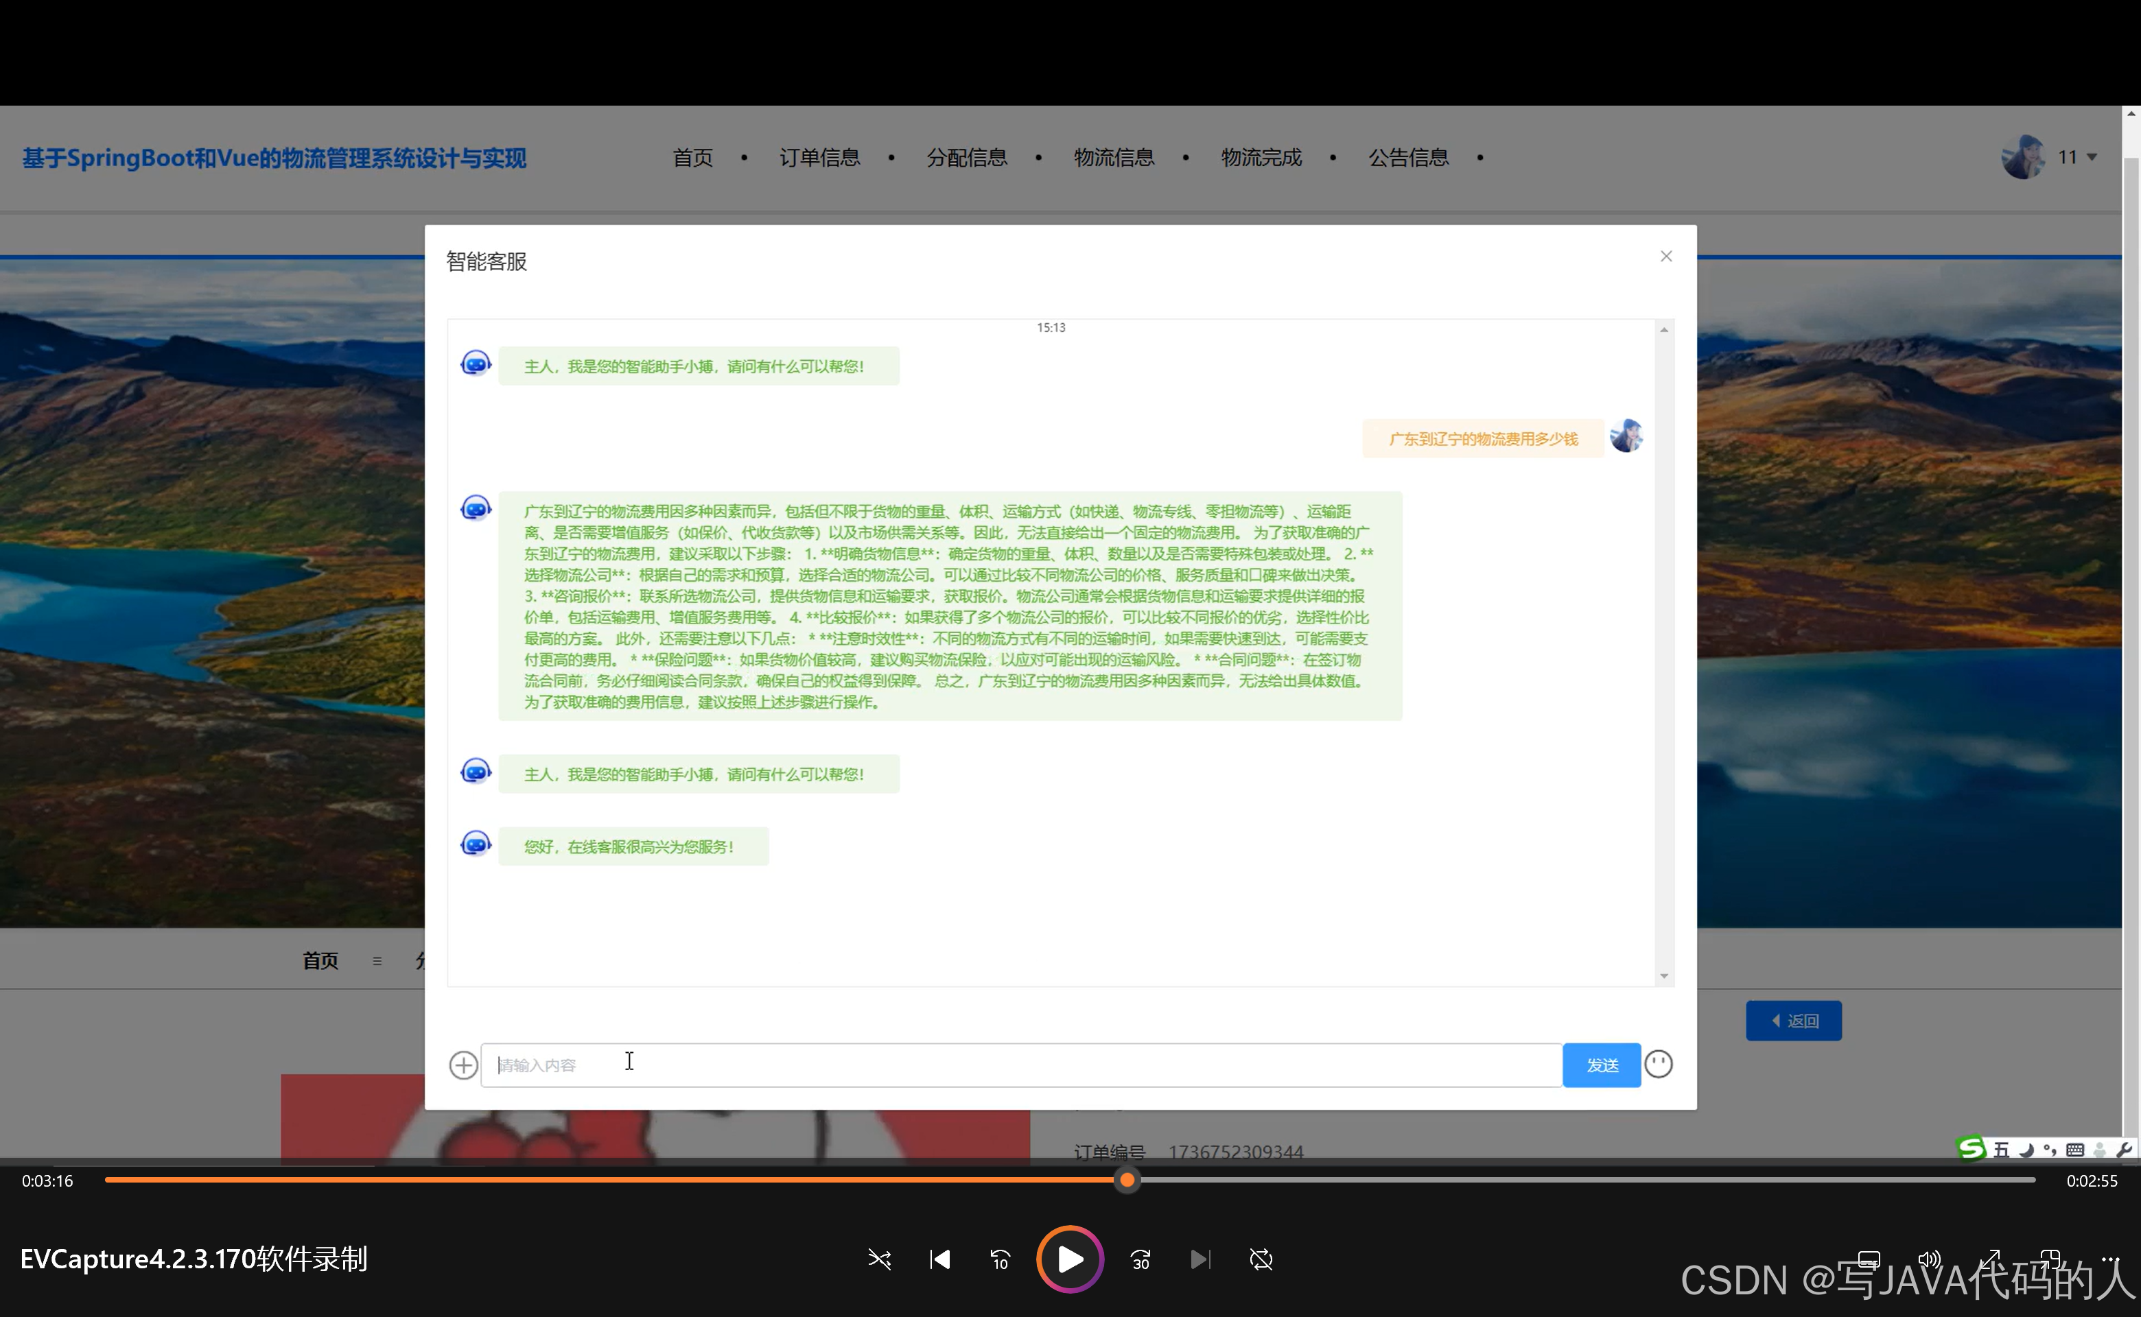
Task: Go to previous track
Action: (939, 1259)
